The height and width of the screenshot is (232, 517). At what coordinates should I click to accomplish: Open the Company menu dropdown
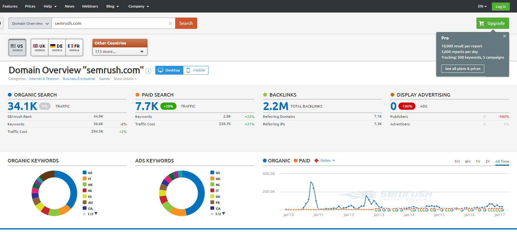point(139,6)
